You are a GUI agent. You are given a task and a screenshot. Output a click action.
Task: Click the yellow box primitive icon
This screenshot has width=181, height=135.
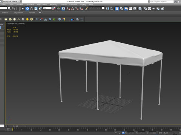tap(6, 19)
